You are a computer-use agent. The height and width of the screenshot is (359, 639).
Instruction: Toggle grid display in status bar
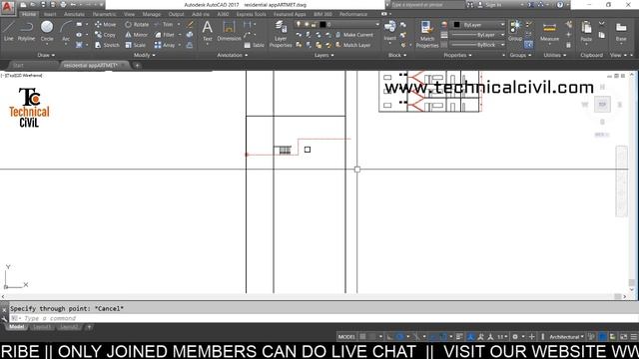pyautogui.click(x=362, y=337)
